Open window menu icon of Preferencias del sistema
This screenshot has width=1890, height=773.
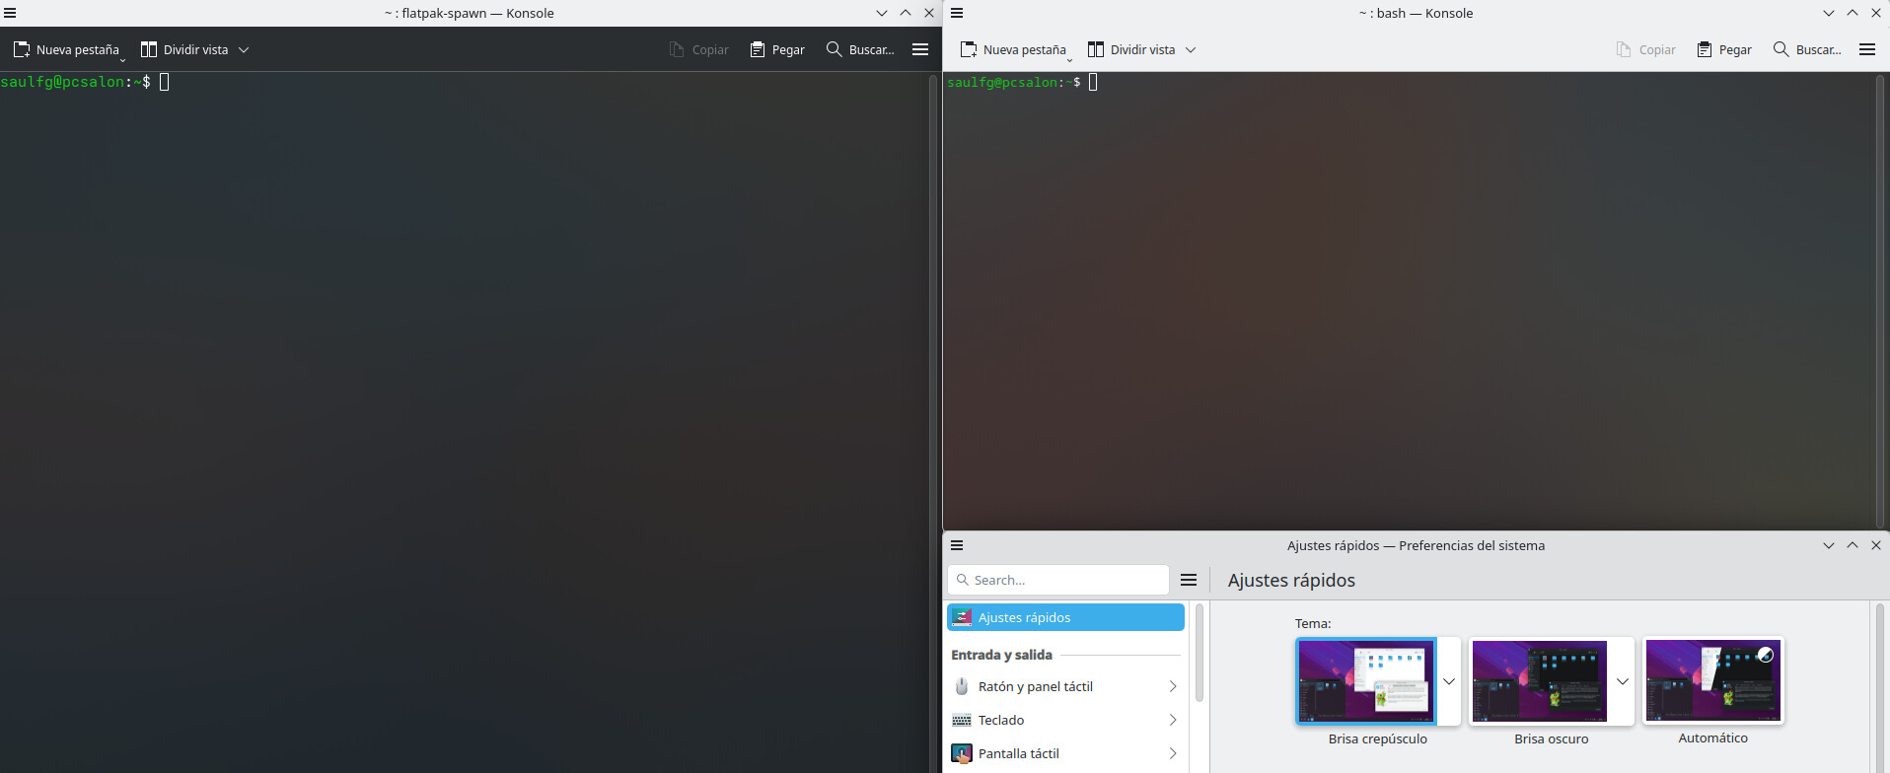[x=957, y=545]
